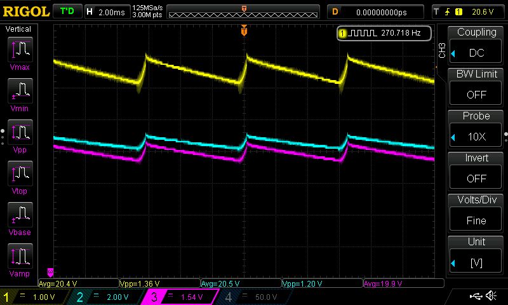Click the trigger rising edge icon

[448, 12]
